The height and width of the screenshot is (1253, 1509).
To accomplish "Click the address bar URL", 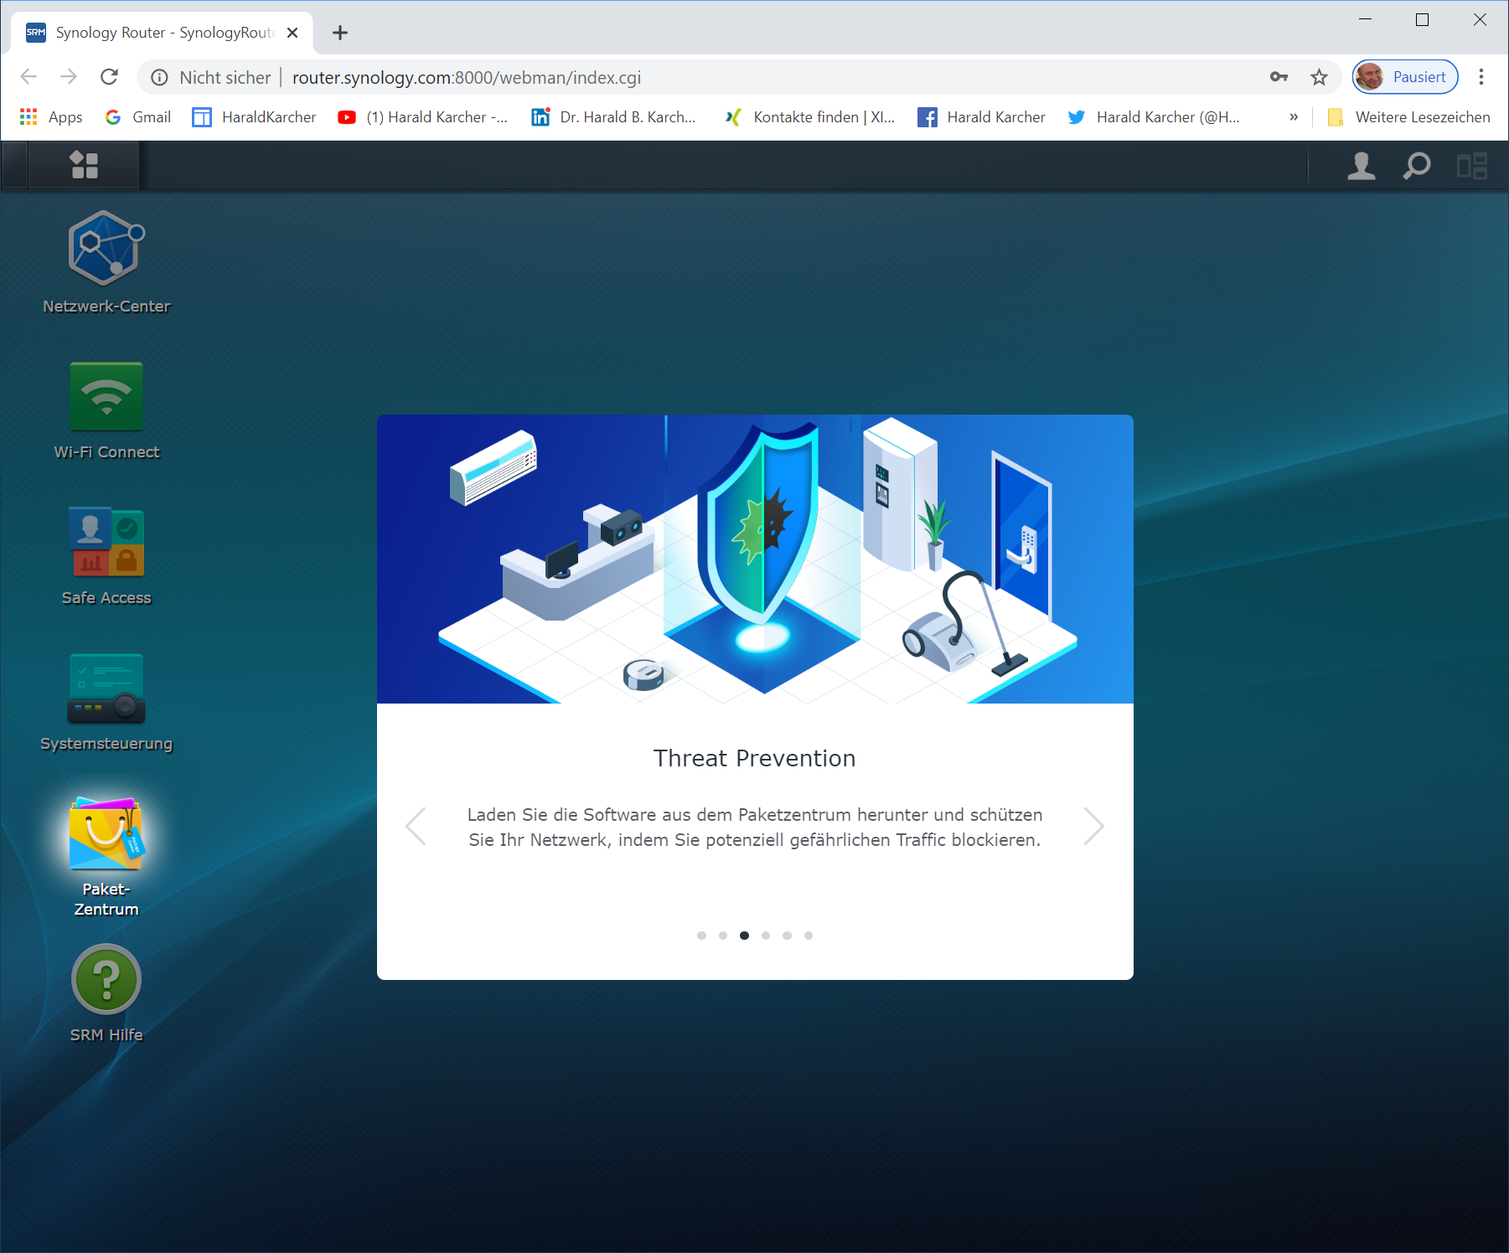I will [x=467, y=78].
